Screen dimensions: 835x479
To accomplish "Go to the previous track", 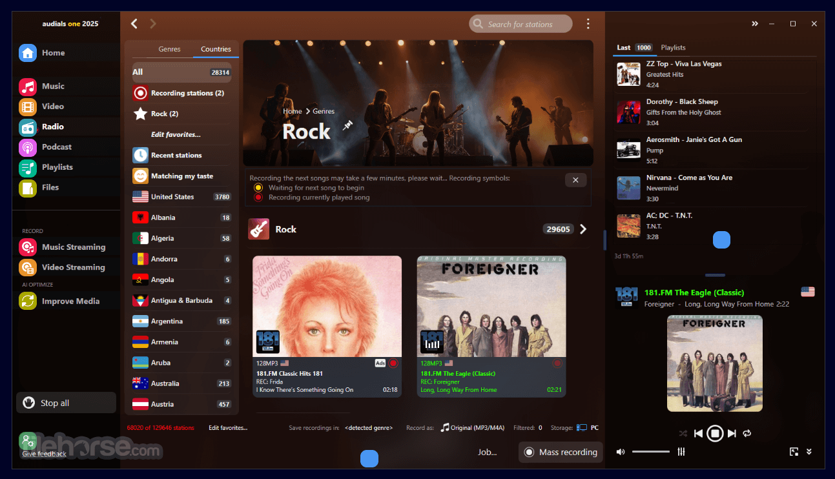I will (698, 433).
